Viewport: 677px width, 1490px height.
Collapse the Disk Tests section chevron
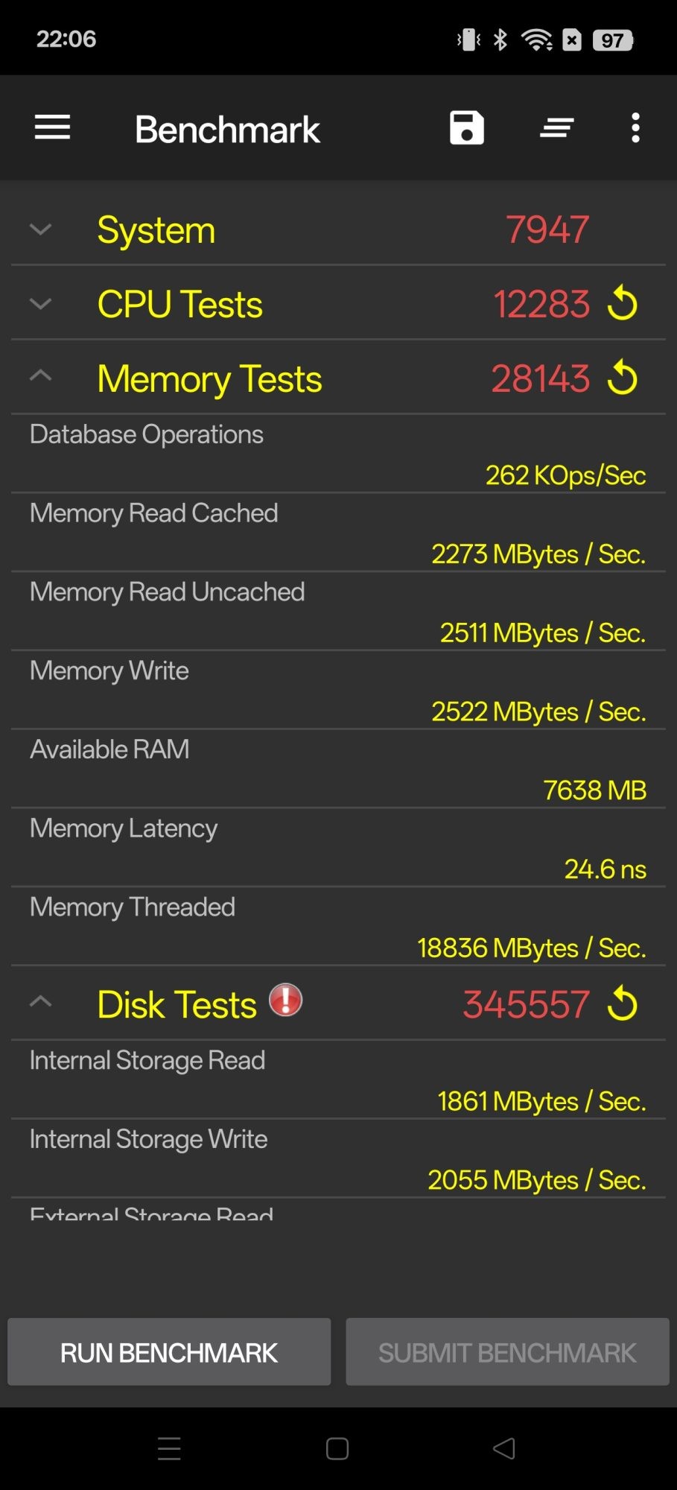click(x=41, y=1003)
